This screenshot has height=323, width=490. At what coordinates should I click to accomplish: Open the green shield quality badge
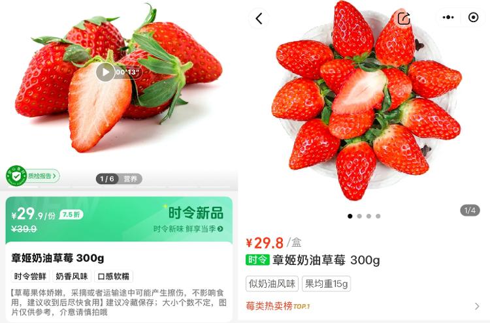(x=16, y=176)
